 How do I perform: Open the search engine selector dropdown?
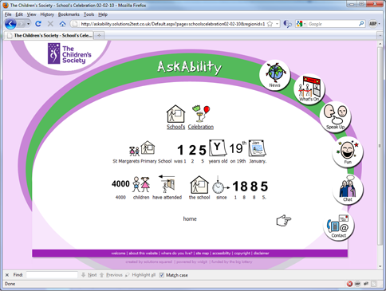coord(301,24)
